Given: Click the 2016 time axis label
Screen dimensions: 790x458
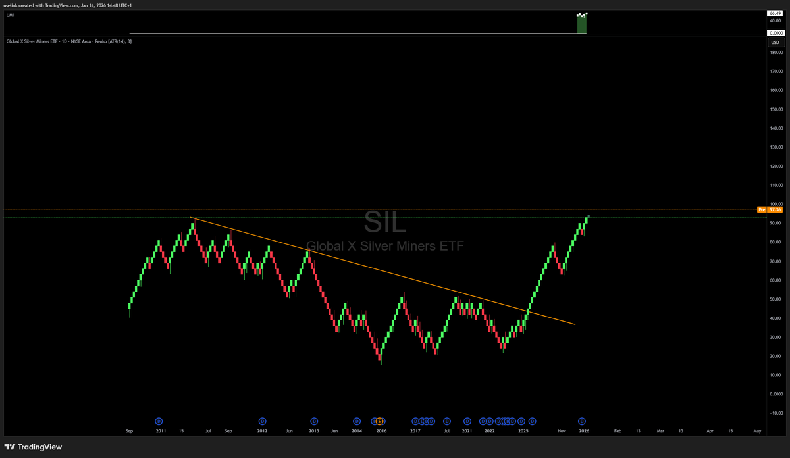Looking at the screenshot, I should click(381, 431).
